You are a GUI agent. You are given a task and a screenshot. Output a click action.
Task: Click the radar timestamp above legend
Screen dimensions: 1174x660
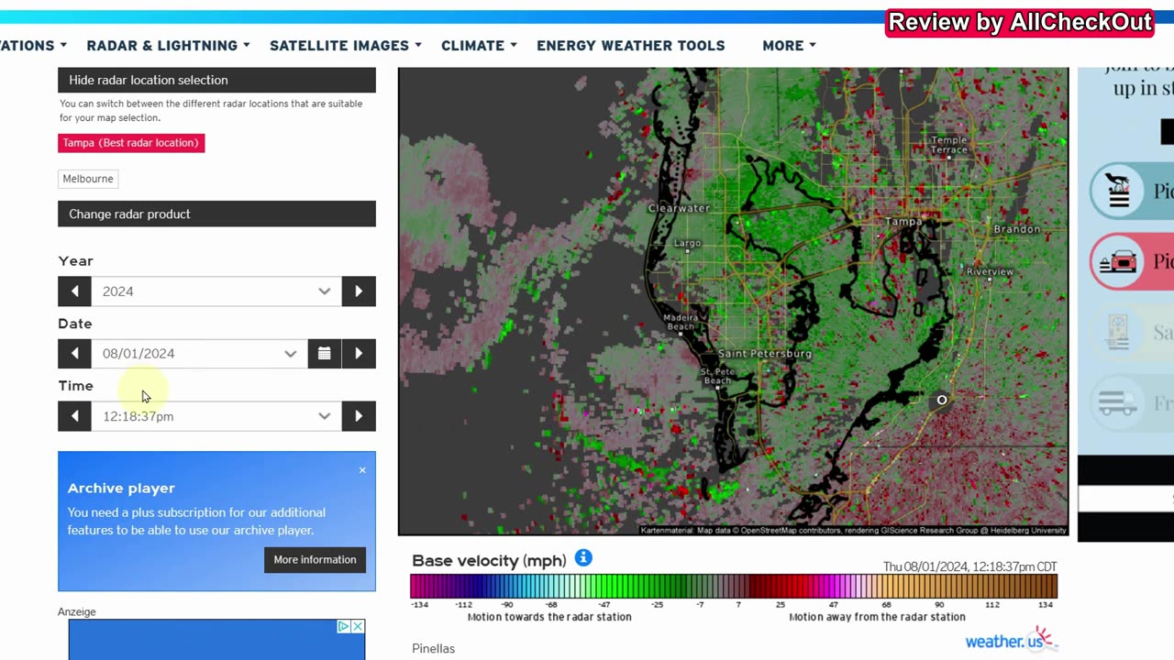click(x=969, y=566)
